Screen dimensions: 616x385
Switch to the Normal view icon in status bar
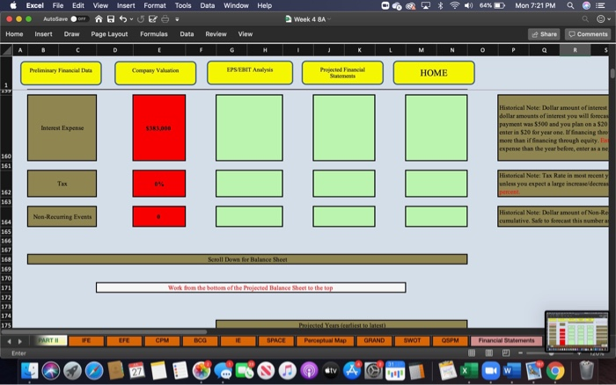pyautogui.click(x=472, y=353)
